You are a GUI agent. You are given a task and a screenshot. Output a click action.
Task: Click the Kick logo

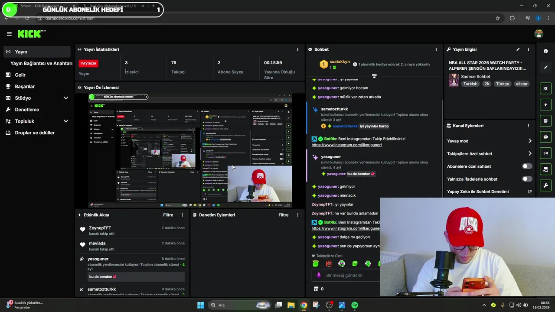[x=32, y=34]
